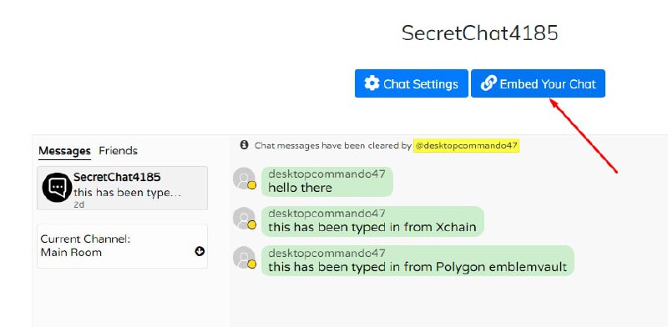Open Chat Settings

(411, 83)
